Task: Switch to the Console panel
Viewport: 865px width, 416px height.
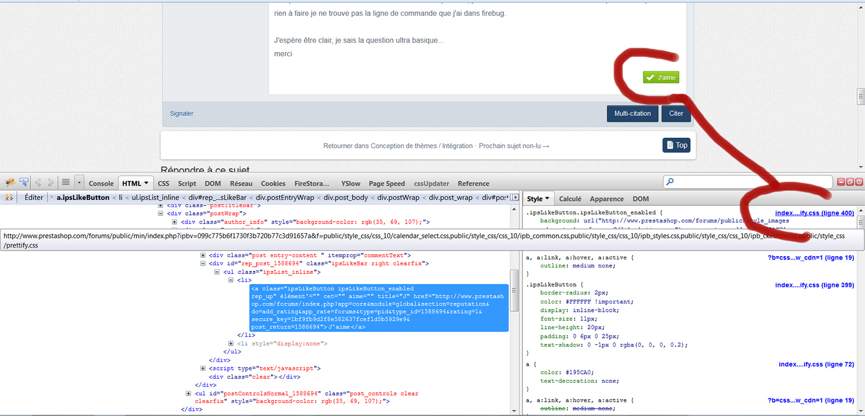Action: point(101,184)
